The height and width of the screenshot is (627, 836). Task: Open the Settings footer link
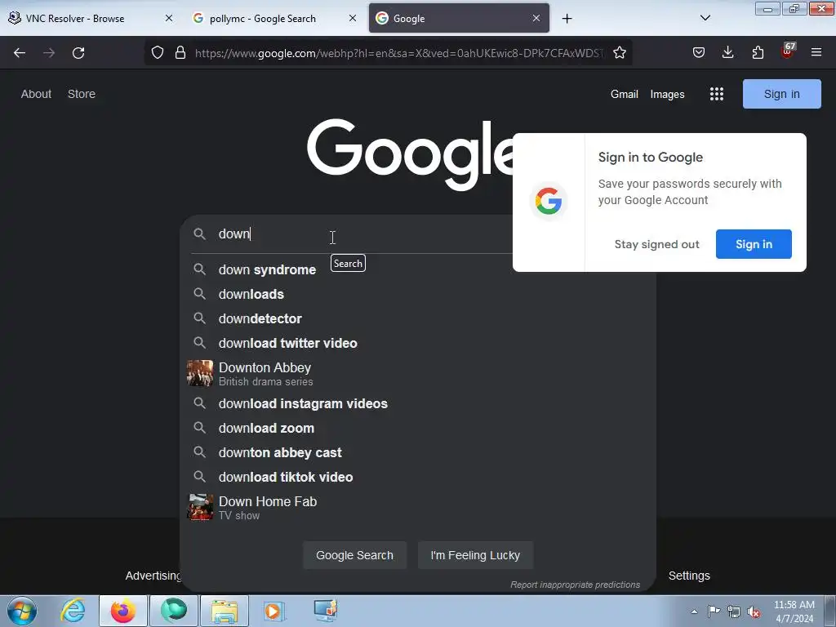point(689,576)
